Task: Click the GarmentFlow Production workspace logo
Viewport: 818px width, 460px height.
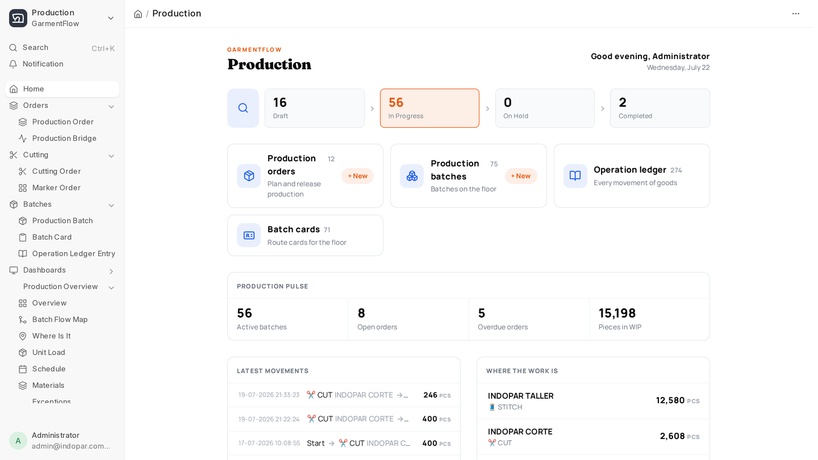Action: [x=18, y=18]
